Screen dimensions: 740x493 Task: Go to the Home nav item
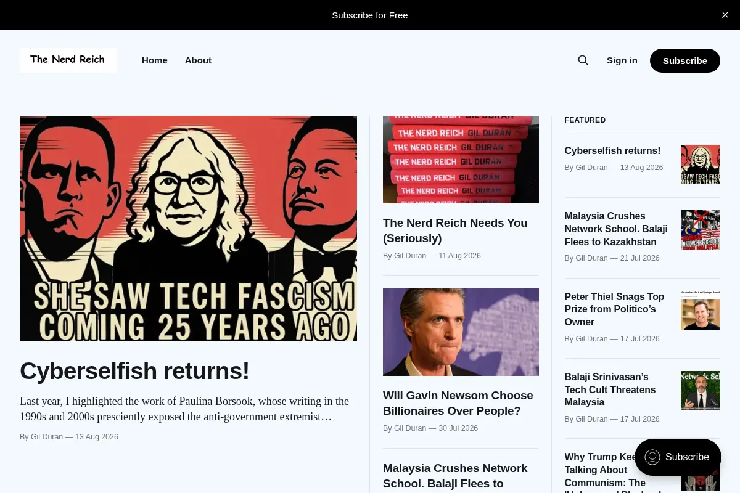tap(155, 60)
